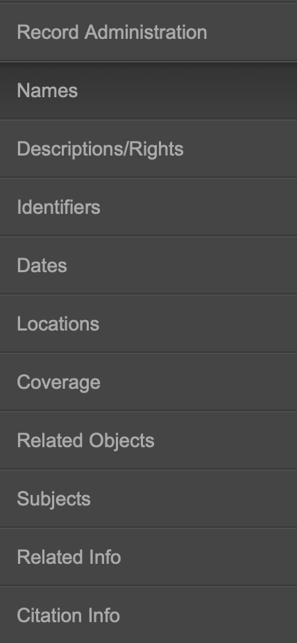The height and width of the screenshot is (643, 297).
Task: Switch to the Dates section
Action: [x=148, y=265]
